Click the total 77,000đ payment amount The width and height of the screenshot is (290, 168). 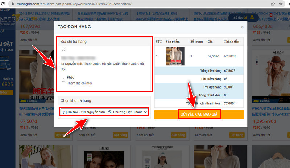229,103
